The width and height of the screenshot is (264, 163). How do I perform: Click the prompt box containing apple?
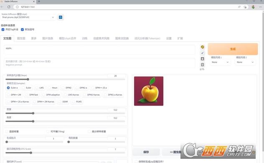(99, 50)
